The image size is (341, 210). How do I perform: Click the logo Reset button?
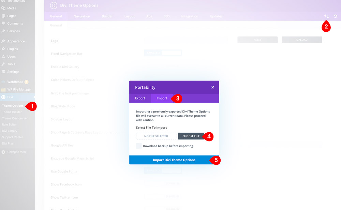(x=257, y=40)
